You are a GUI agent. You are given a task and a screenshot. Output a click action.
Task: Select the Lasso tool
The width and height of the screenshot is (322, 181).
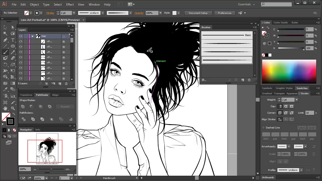pos(13,33)
